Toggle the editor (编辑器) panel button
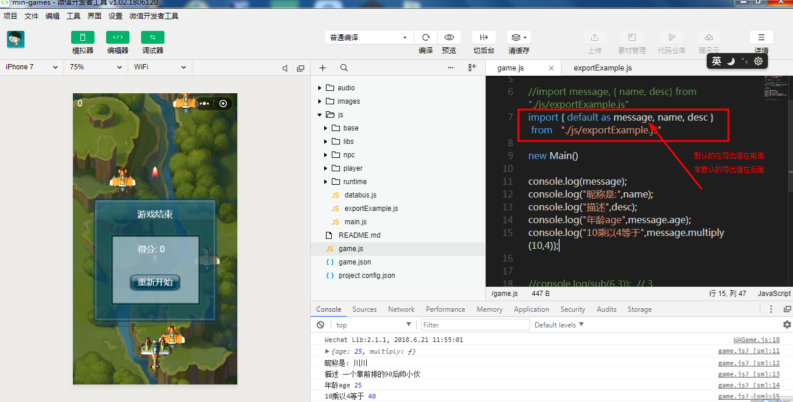This screenshot has width=793, height=402. click(117, 37)
